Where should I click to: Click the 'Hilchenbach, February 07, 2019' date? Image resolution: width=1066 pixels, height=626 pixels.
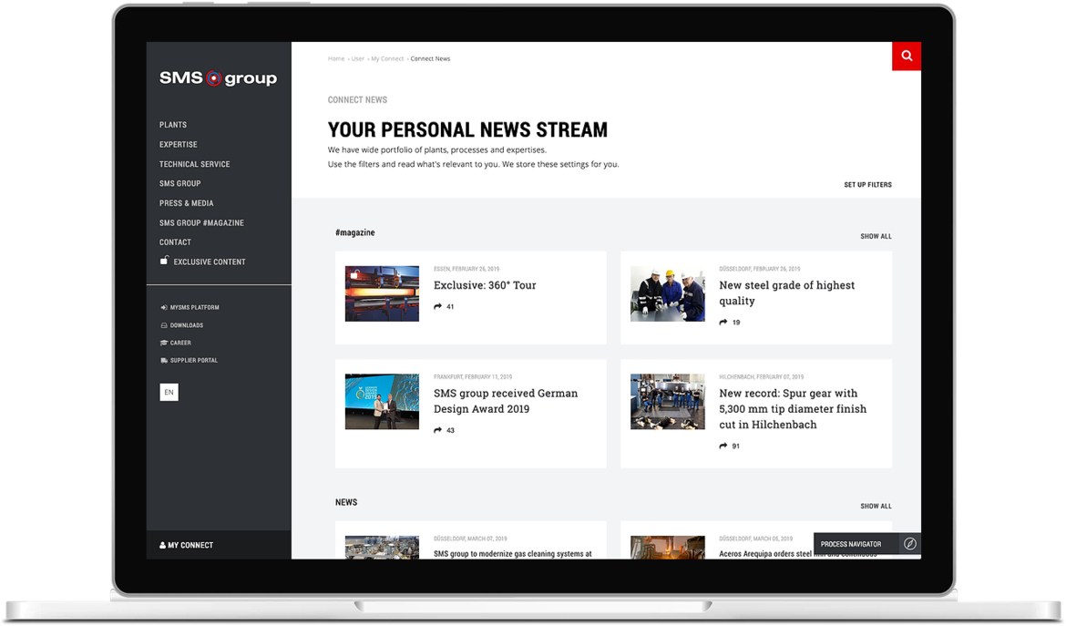tap(762, 377)
